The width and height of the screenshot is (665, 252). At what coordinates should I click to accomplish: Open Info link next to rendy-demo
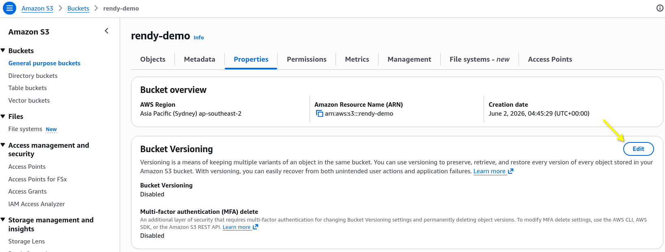coord(199,37)
